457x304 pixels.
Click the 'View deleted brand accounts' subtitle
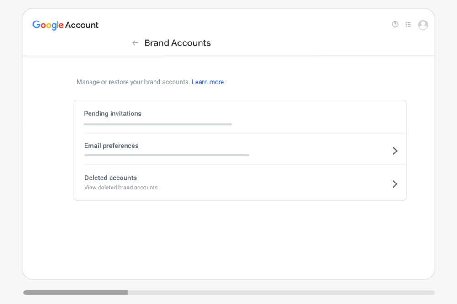tap(121, 188)
